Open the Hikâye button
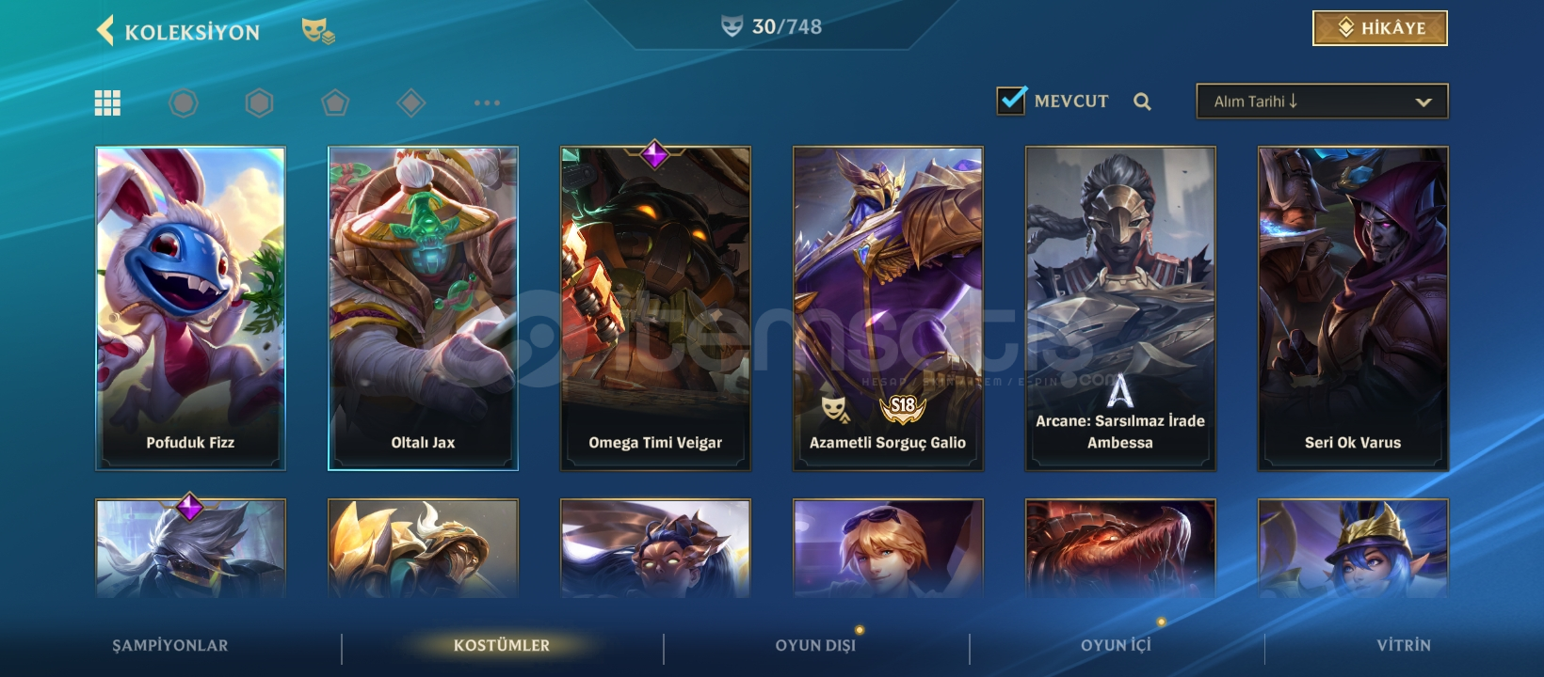1544x677 pixels. (1380, 28)
